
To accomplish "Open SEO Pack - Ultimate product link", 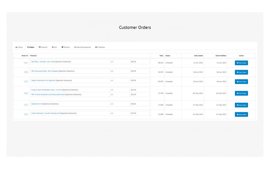I will 43,62.
